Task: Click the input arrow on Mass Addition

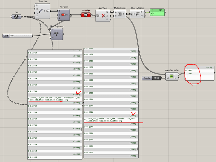Action: tap(132, 14)
